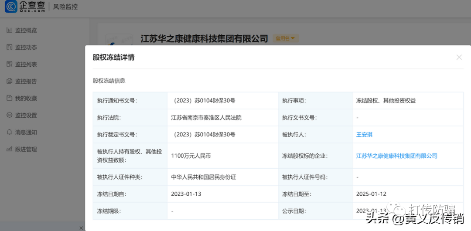Expand the 曾用名 dropdown tag
Screen dimensions: 471x231
(286, 39)
